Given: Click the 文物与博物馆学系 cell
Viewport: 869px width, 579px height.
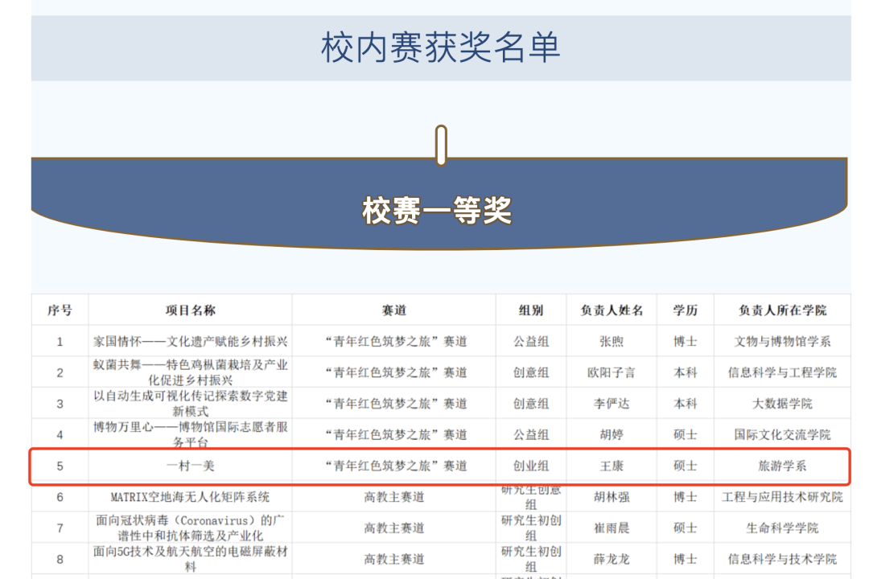Looking at the screenshot, I should [x=782, y=342].
